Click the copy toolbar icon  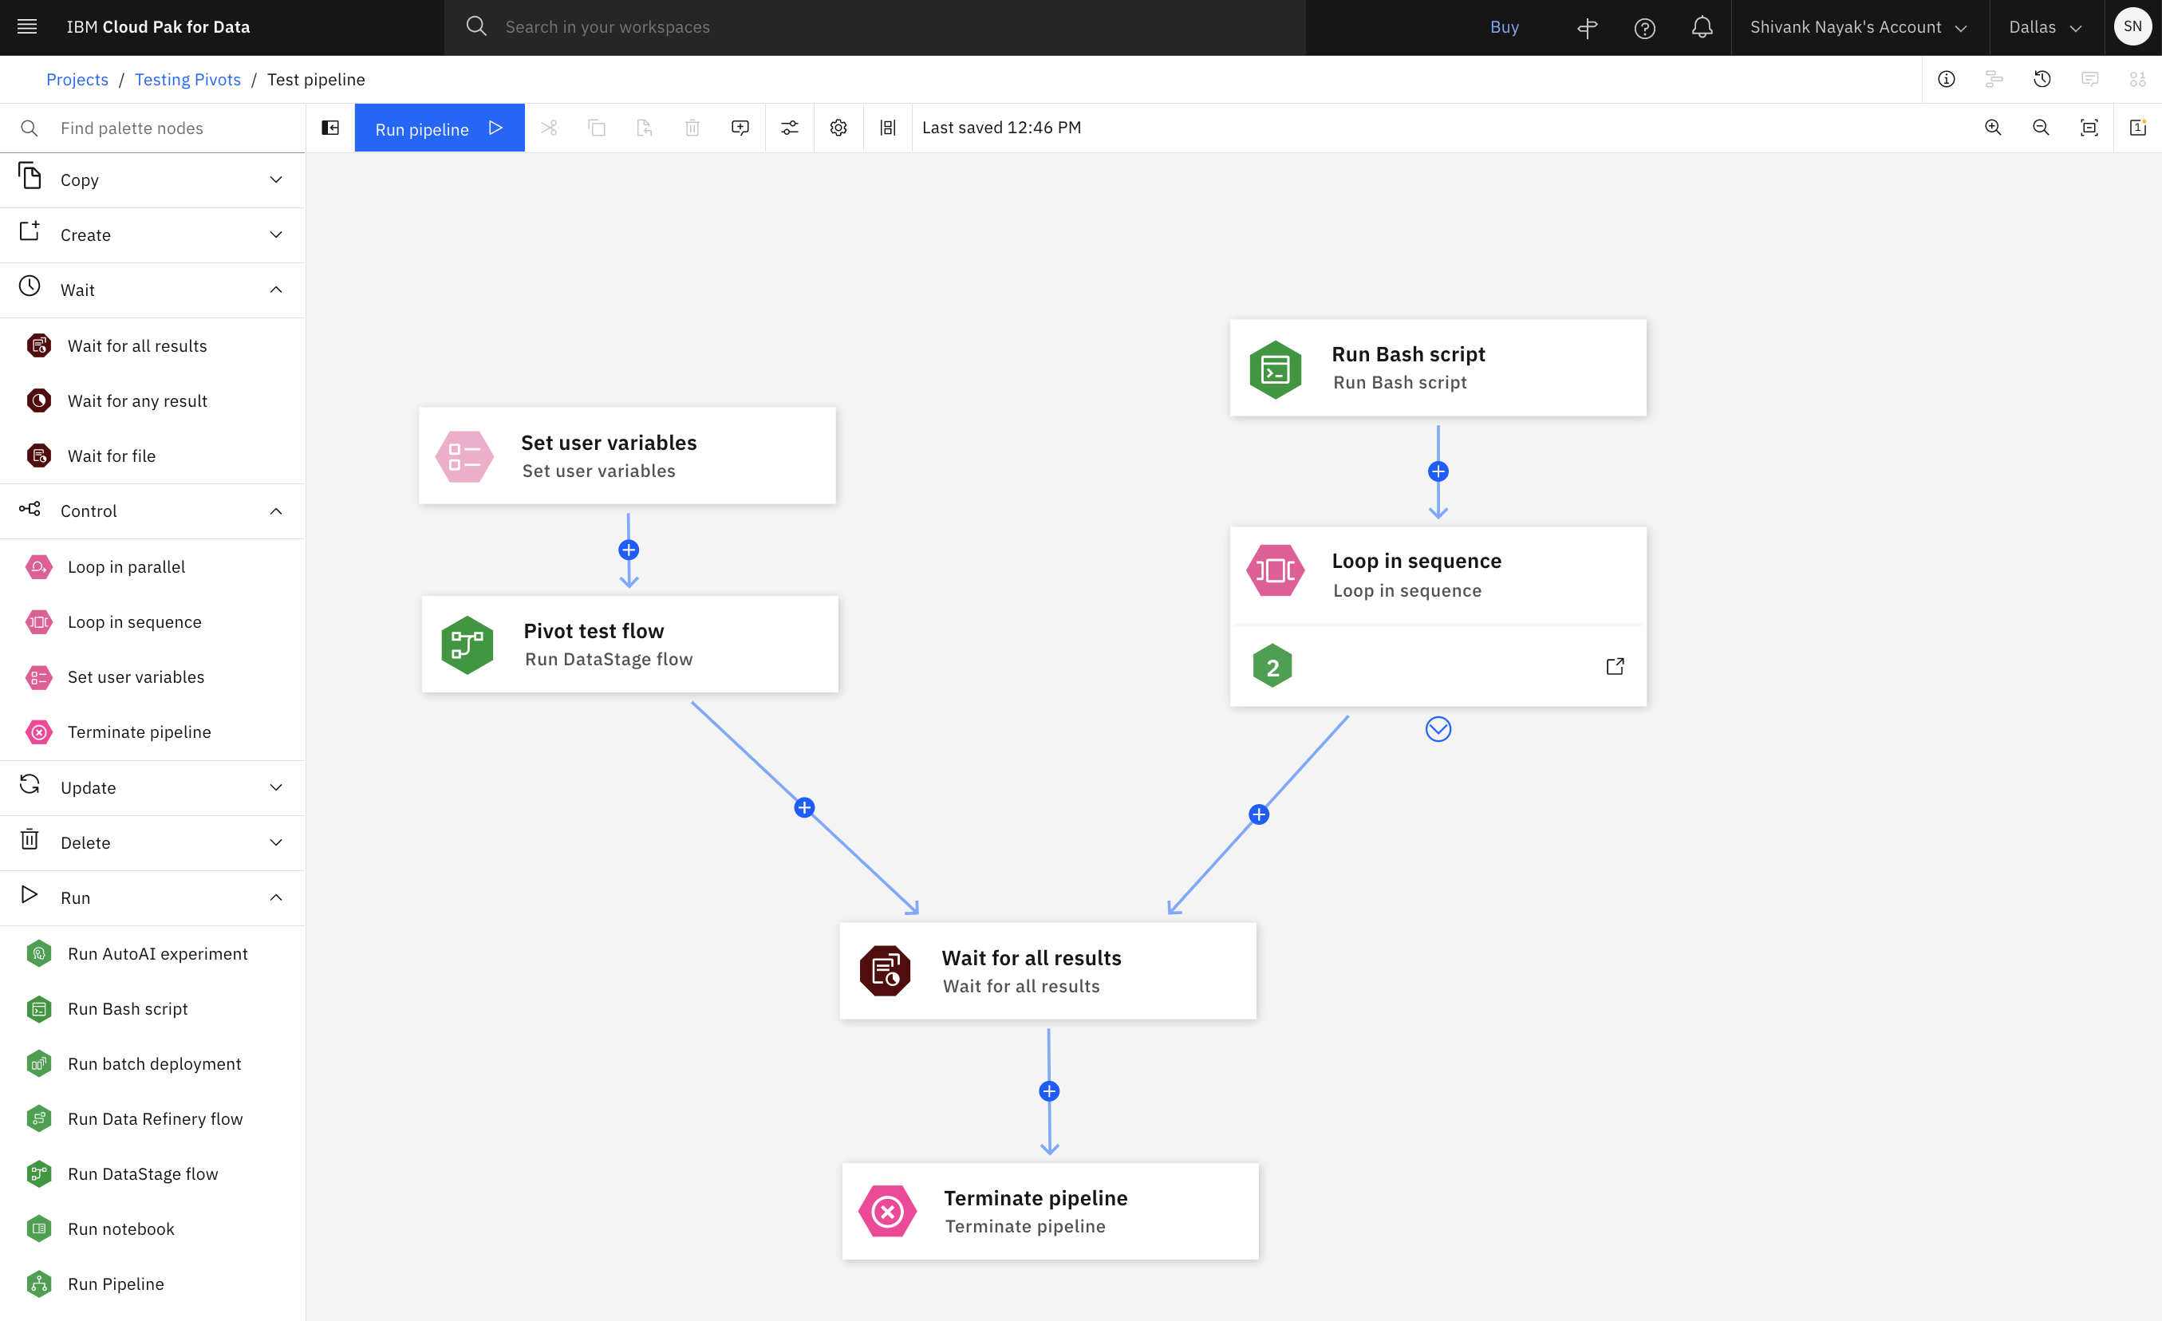point(598,128)
